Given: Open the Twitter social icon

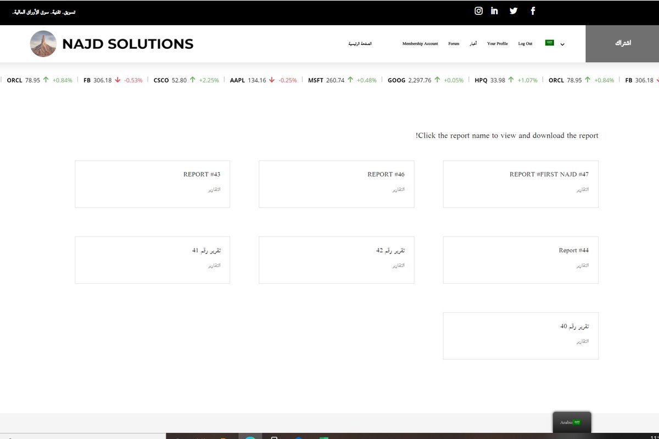Looking at the screenshot, I should coord(513,11).
